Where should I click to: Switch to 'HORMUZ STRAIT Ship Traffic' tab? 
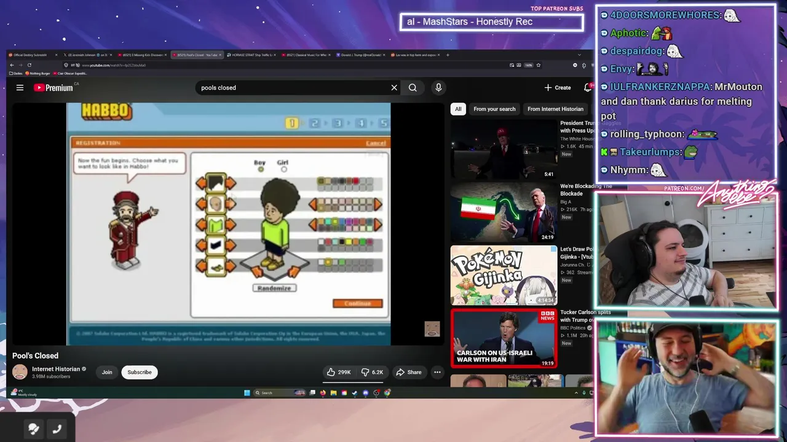click(x=251, y=55)
